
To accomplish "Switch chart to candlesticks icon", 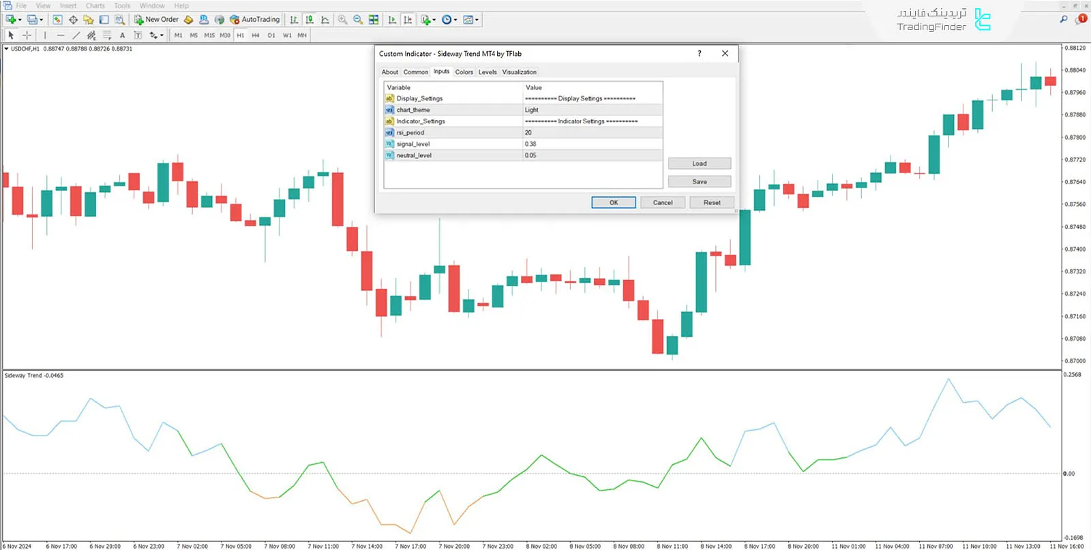I will [x=310, y=20].
